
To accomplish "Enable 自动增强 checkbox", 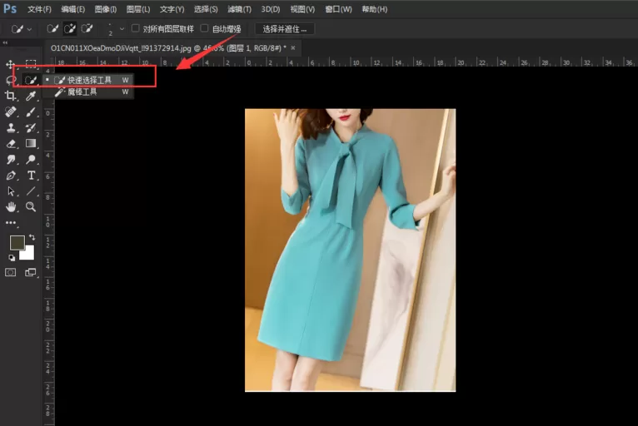I will tap(205, 28).
